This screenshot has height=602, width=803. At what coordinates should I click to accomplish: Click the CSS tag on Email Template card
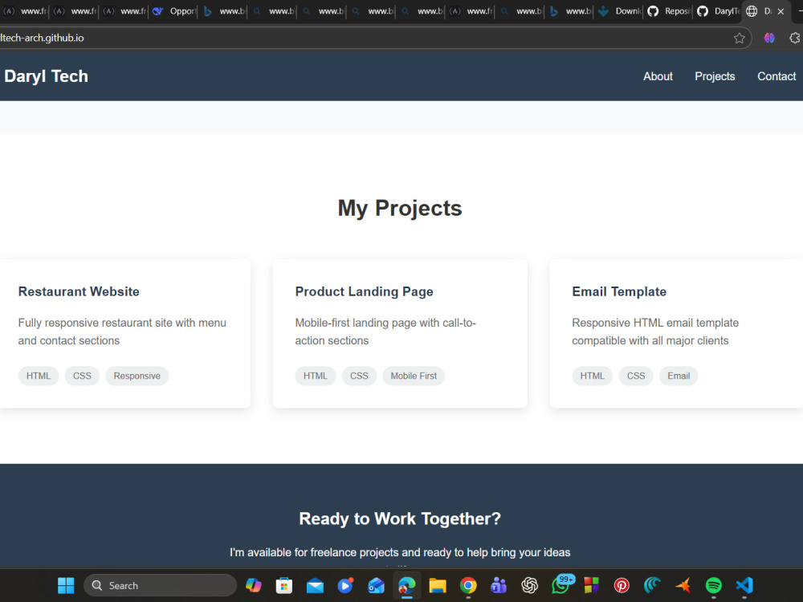pos(636,376)
